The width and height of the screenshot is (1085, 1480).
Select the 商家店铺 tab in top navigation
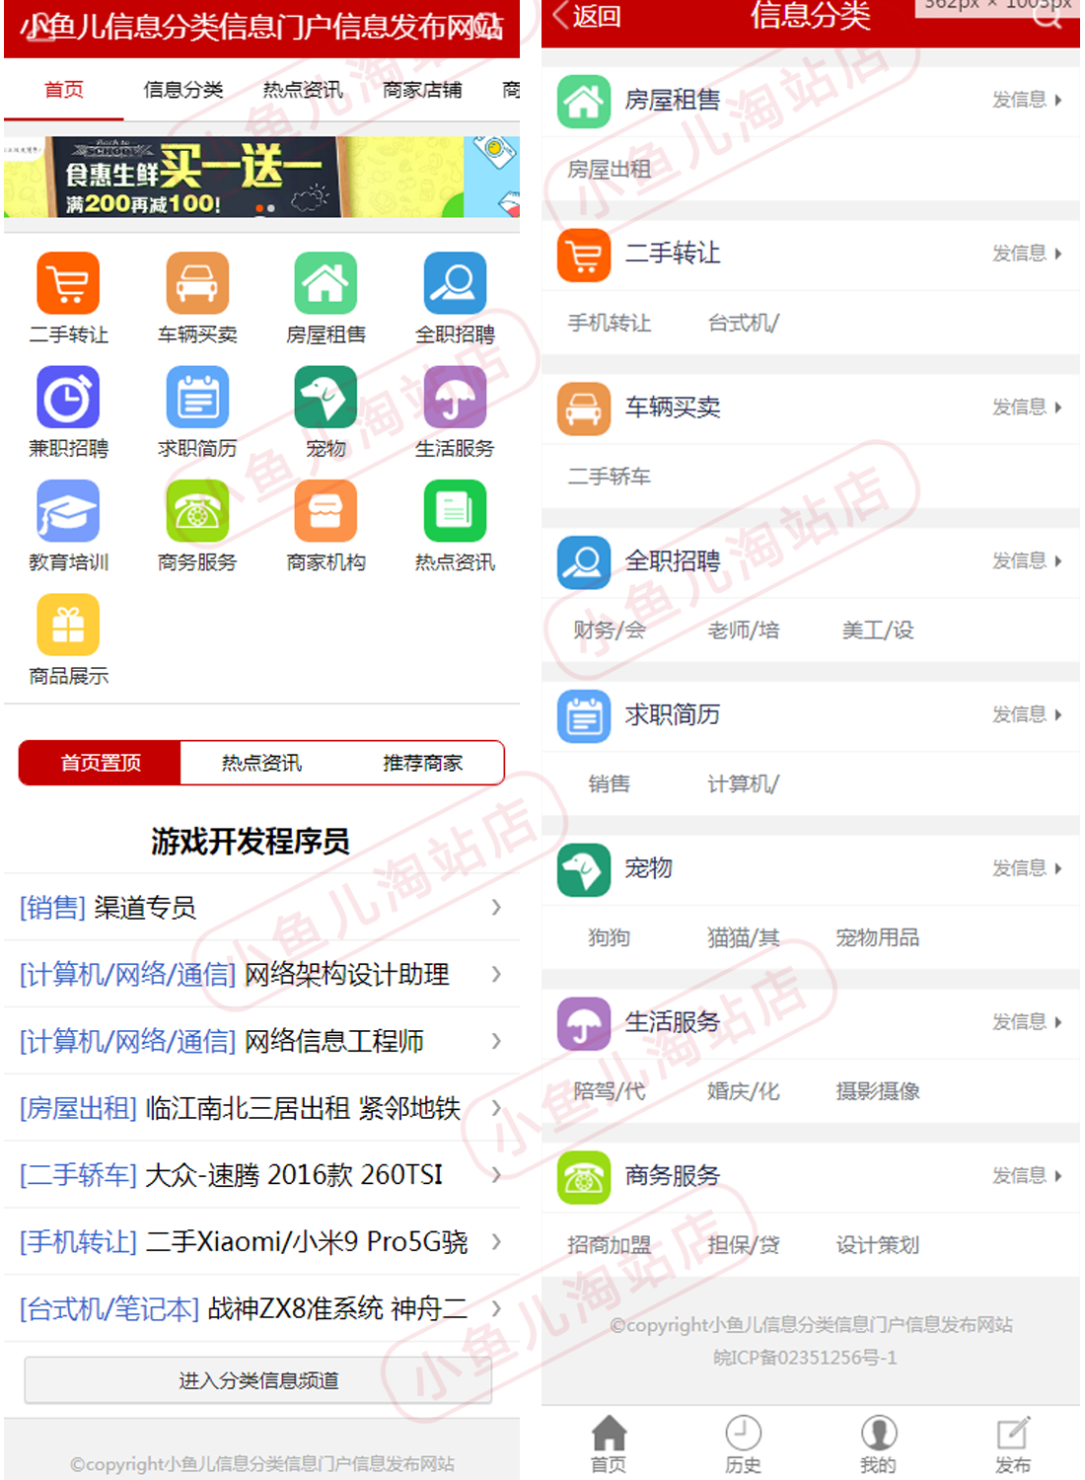tap(422, 90)
